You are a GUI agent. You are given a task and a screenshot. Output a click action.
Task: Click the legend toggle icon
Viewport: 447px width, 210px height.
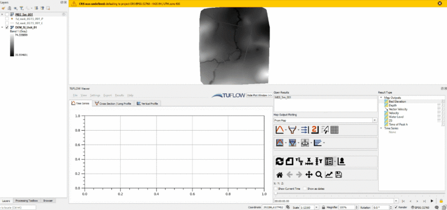tap(329, 161)
